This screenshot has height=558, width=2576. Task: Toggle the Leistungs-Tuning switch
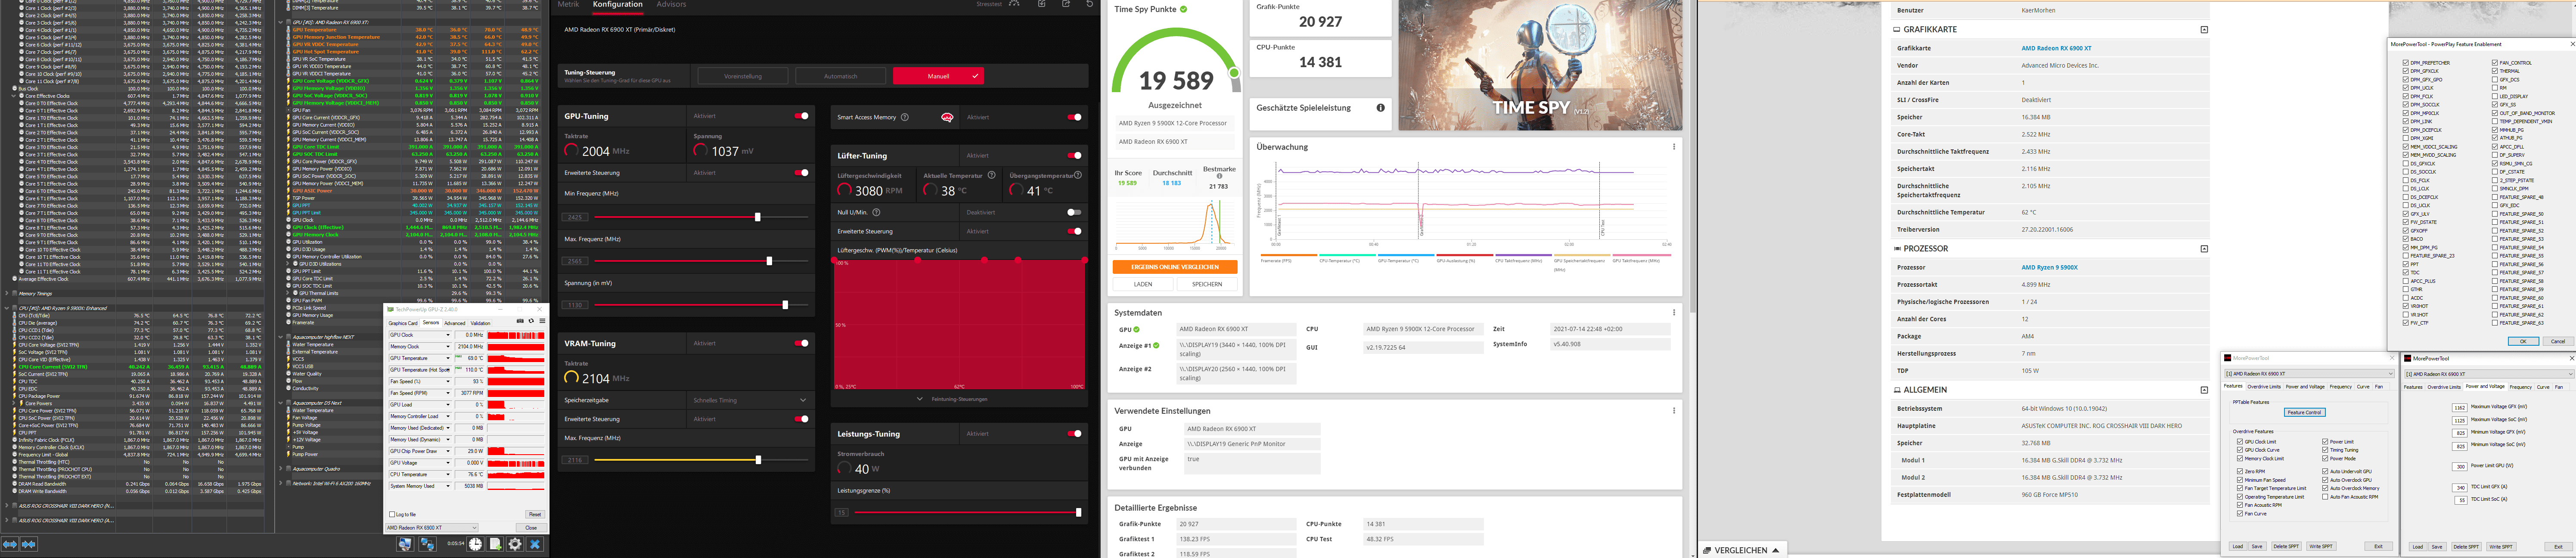(1074, 433)
